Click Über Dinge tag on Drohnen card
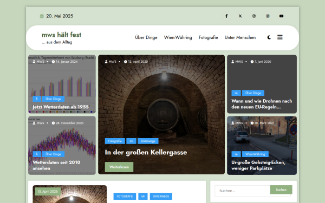This screenshot has height=203, width=325. [x=253, y=93]
